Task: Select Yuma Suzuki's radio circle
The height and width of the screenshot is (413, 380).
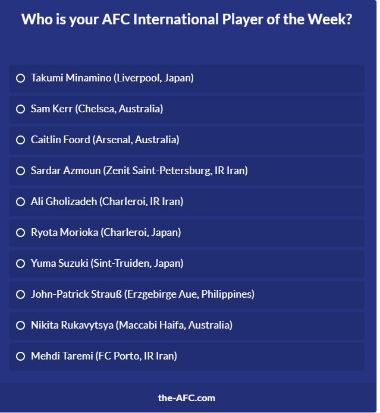Action: 20,263
